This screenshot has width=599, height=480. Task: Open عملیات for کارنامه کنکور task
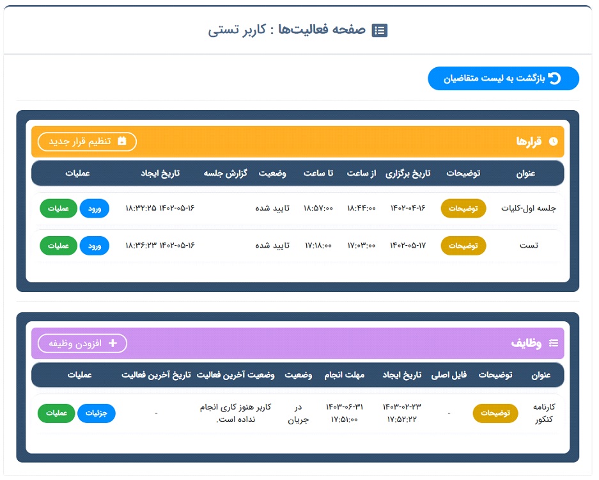click(x=56, y=413)
